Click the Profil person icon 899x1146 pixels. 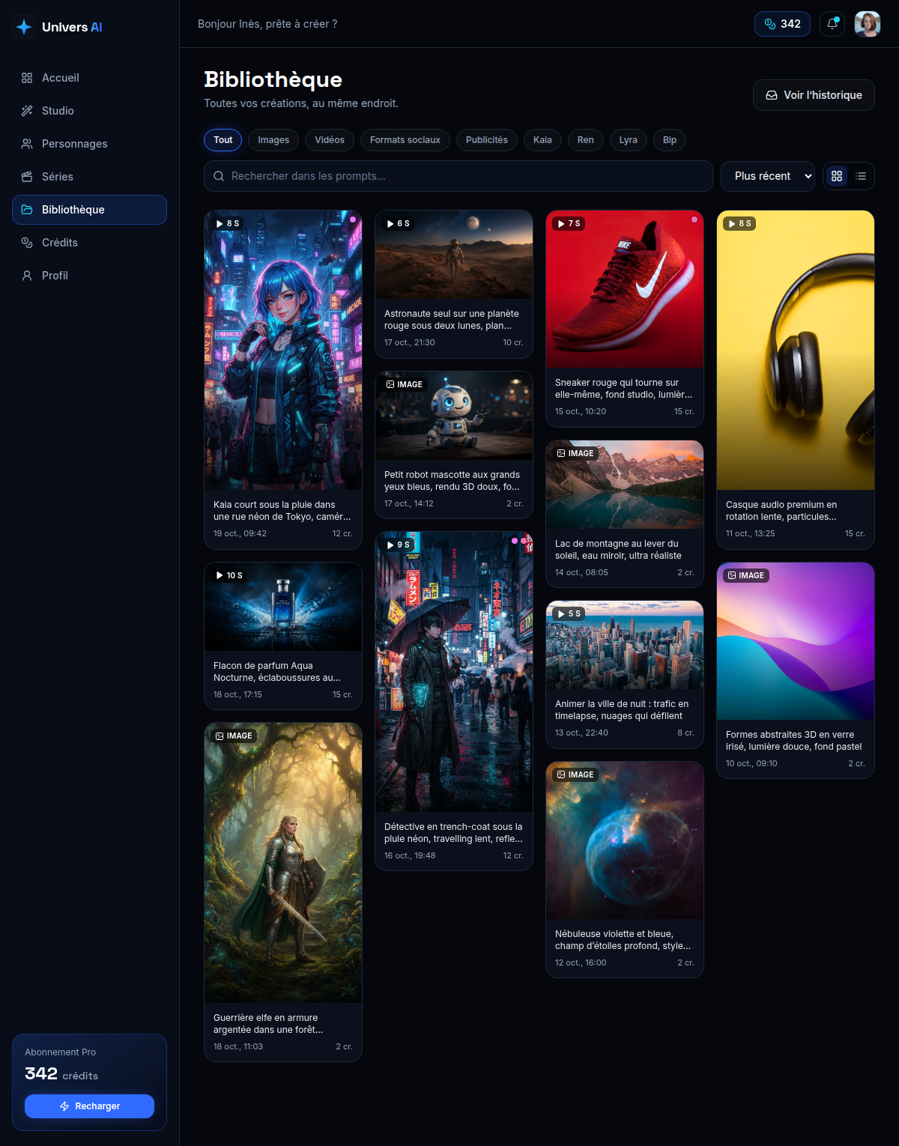point(27,276)
